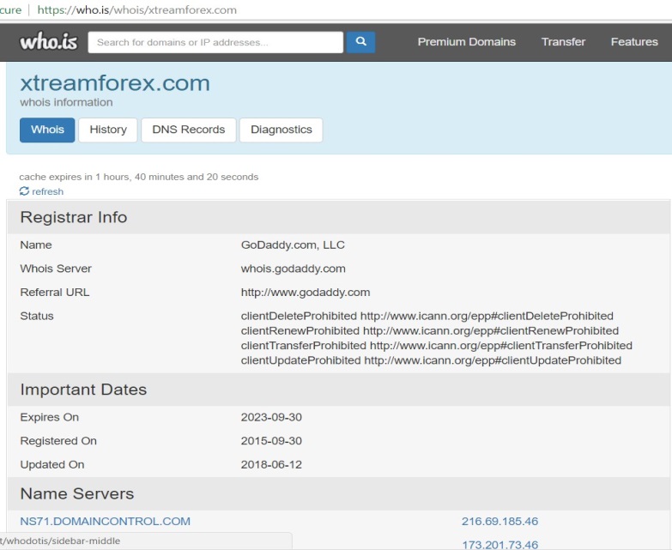The height and width of the screenshot is (550, 672).
Task: Open the Diagnostics tab
Action: [282, 130]
